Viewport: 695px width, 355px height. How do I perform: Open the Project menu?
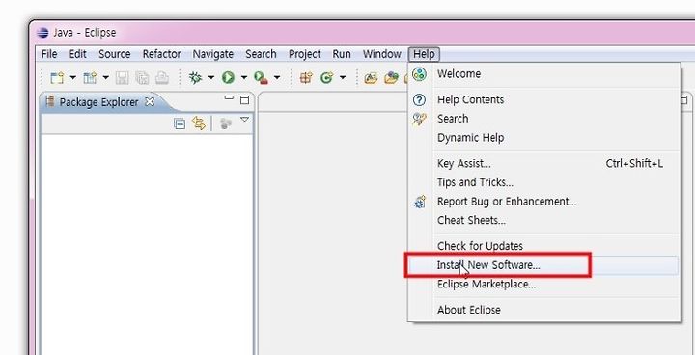point(304,54)
